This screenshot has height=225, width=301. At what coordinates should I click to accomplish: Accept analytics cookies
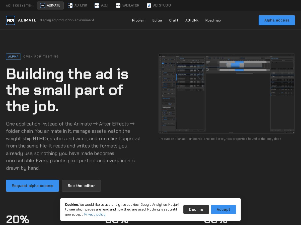click(223, 209)
